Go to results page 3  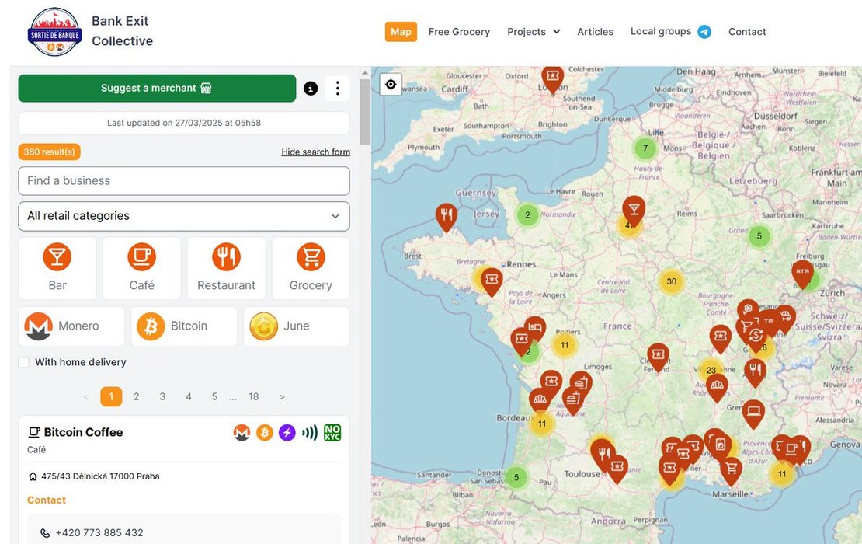pyautogui.click(x=162, y=396)
